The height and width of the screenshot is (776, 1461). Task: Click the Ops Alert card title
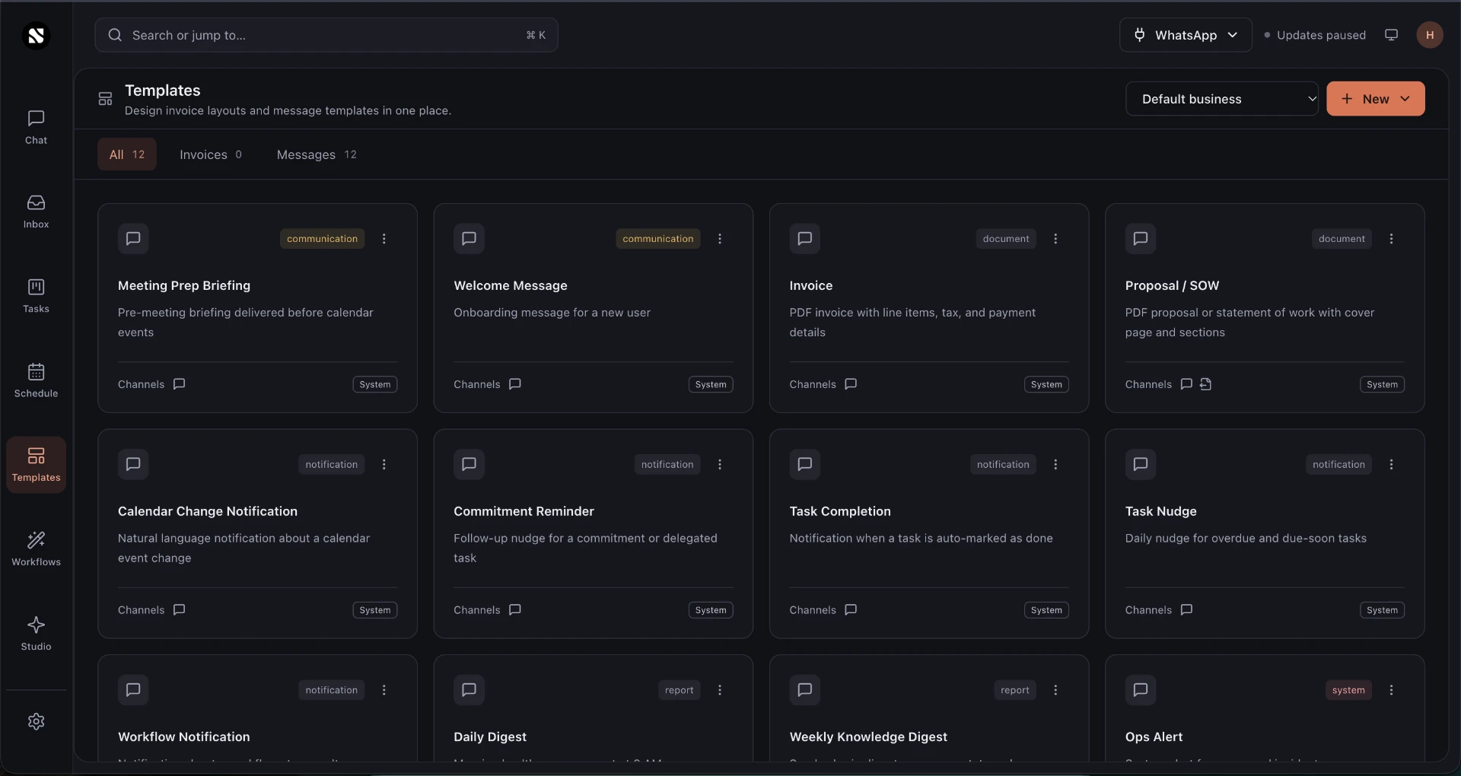(x=1154, y=736)
